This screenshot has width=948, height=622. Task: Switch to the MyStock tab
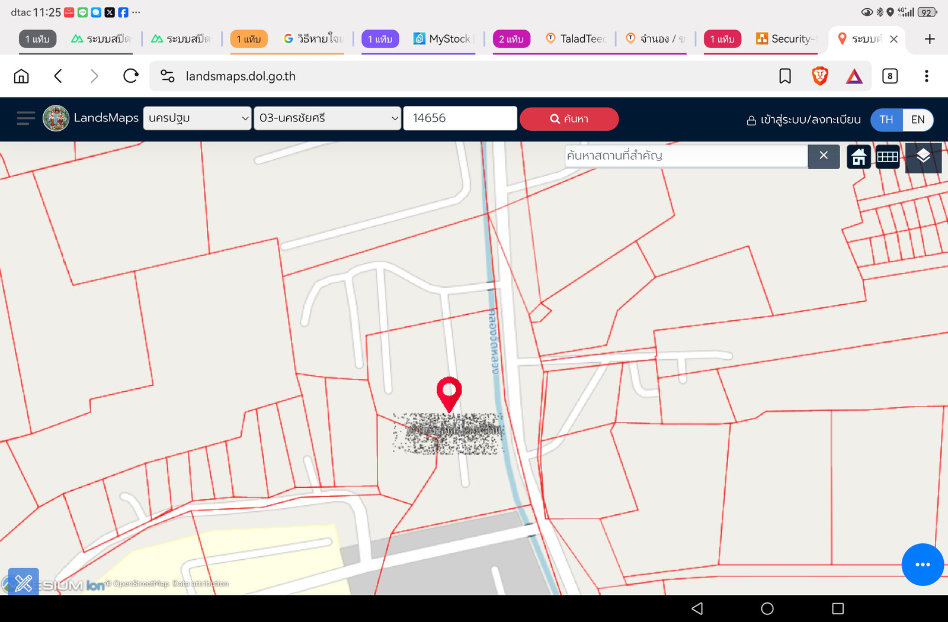pyautogui.click(x=444, y=39)
